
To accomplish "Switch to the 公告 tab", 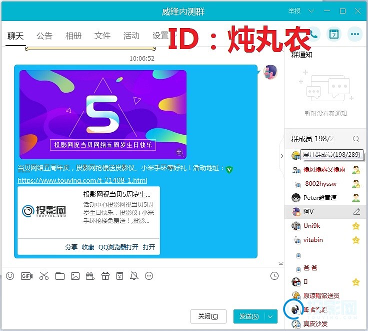I will tap(44, 36).
